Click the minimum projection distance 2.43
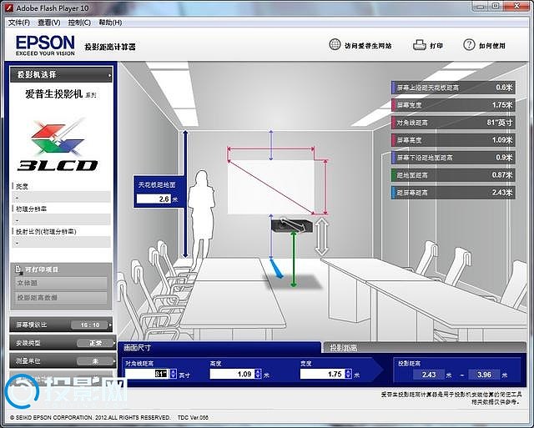 429,375
